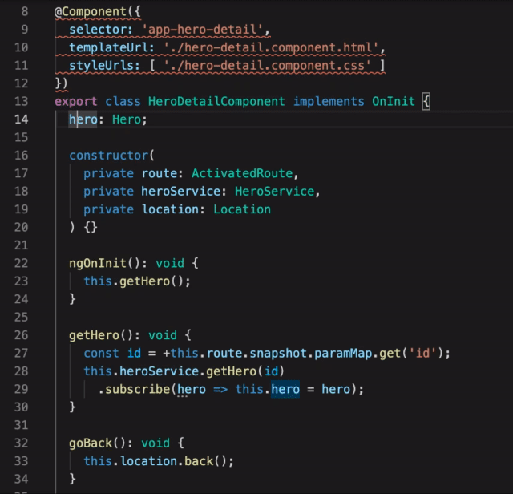Viewport: 513px width, 494px height.
Task: Click the './hero-detail.component.html' string
Action: [271, 48]
